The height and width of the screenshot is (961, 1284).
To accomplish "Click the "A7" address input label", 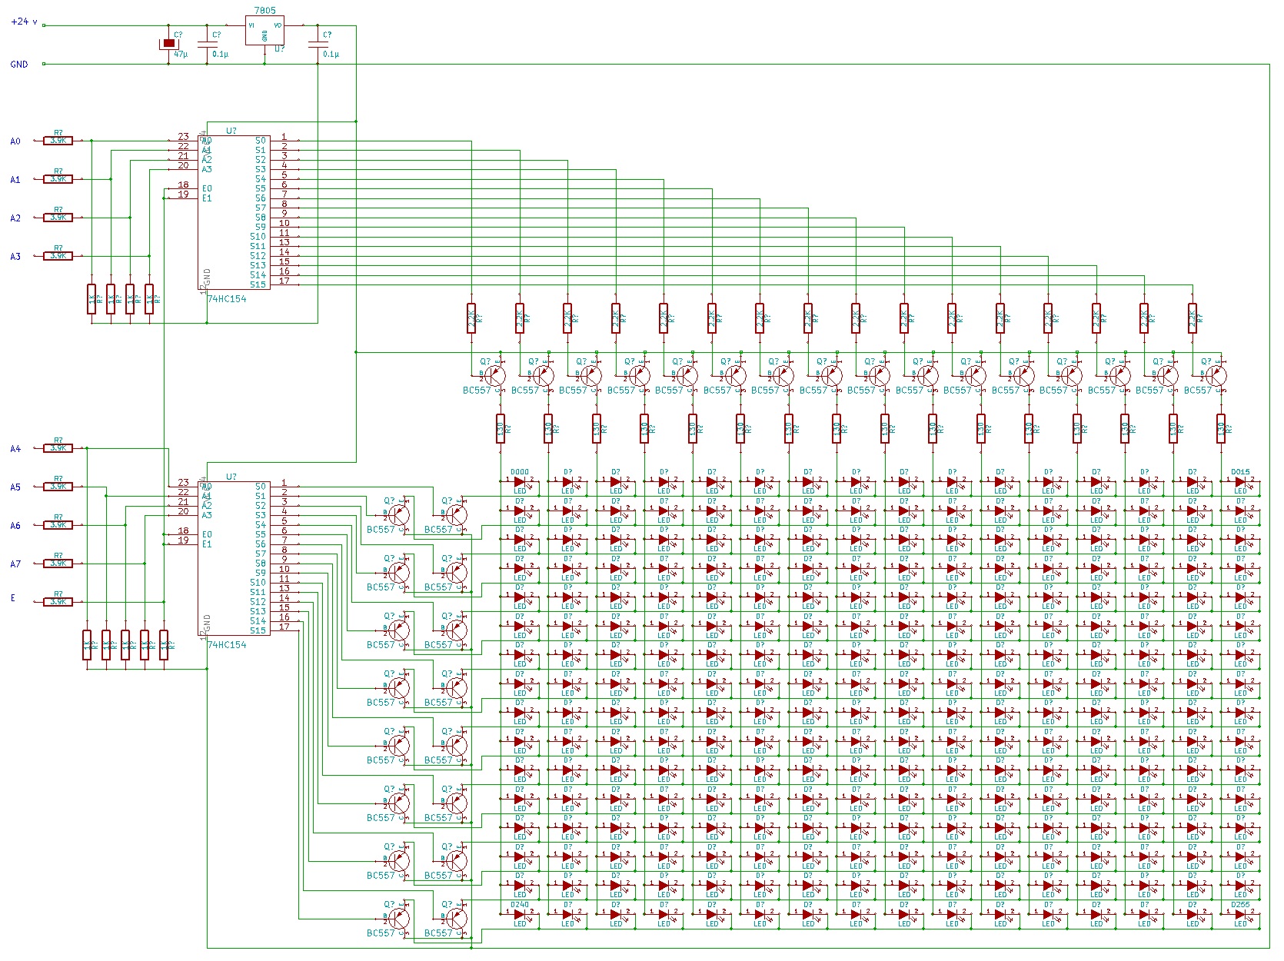I will click(15, 564).
